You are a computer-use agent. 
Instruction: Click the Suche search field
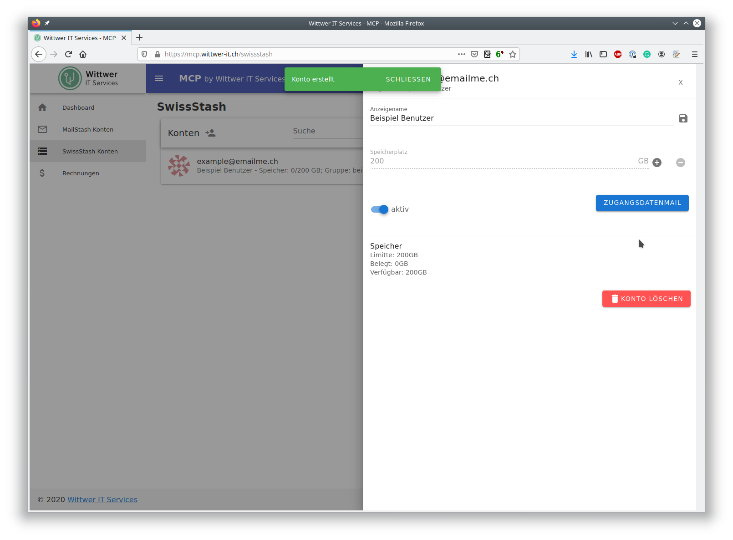point(328,131)
